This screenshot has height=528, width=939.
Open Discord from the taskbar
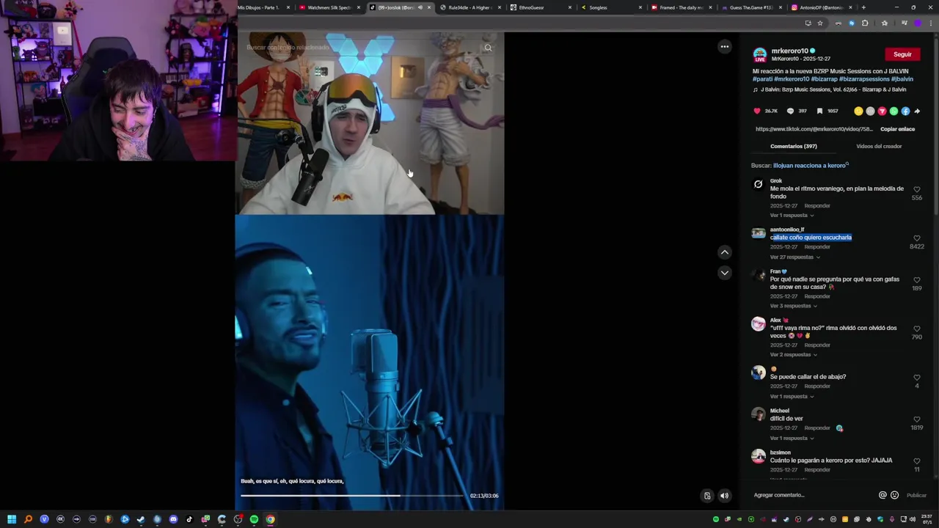173,519
